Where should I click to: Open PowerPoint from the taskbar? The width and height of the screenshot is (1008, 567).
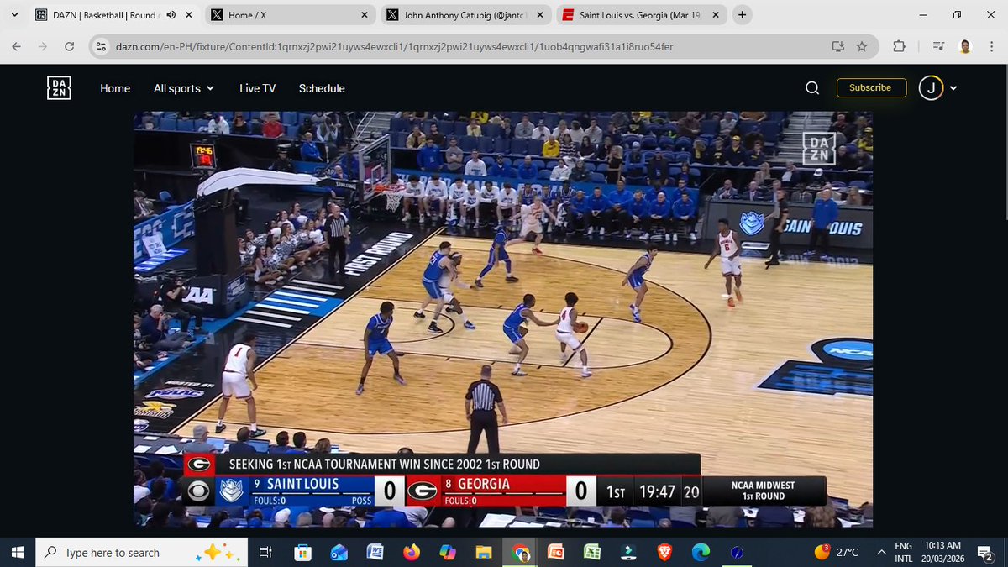(555, 553)
